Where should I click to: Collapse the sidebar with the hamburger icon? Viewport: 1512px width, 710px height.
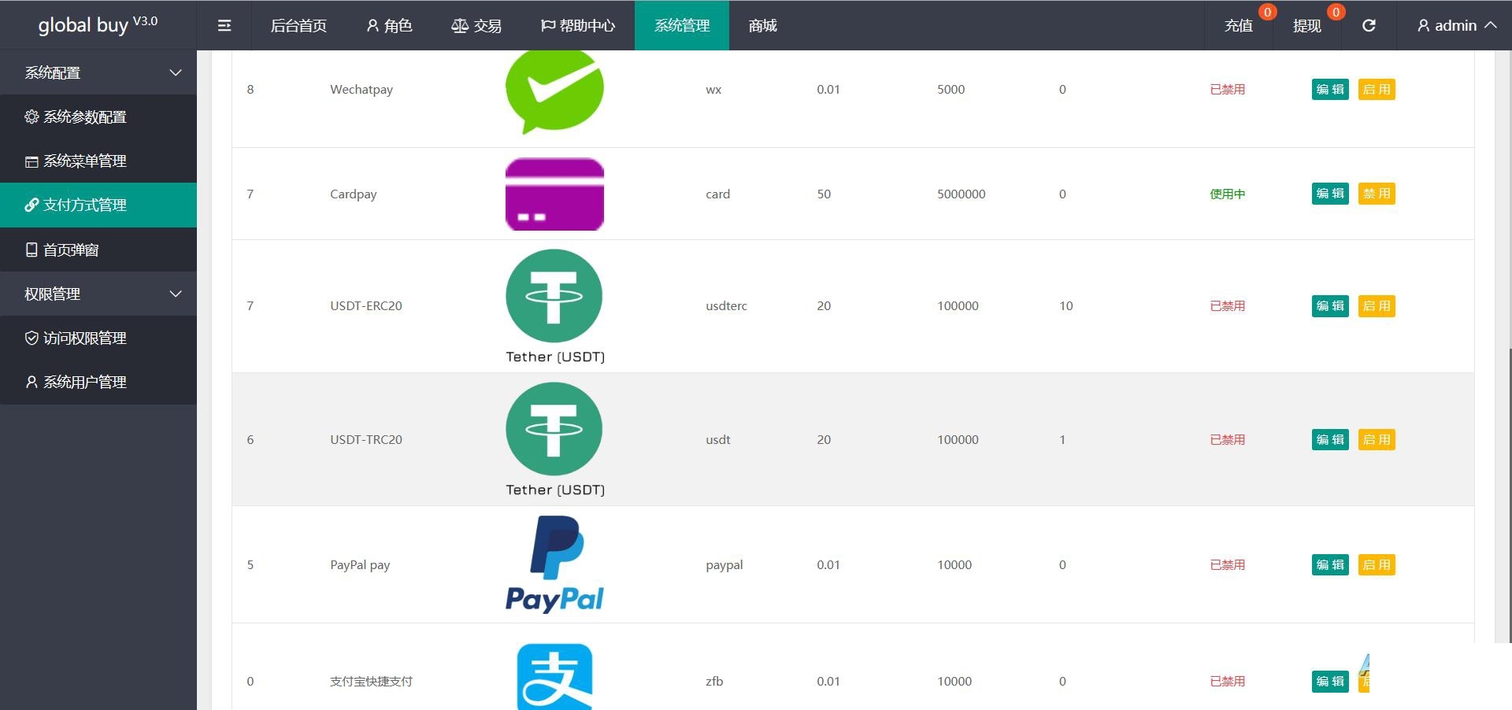[224, 25]
